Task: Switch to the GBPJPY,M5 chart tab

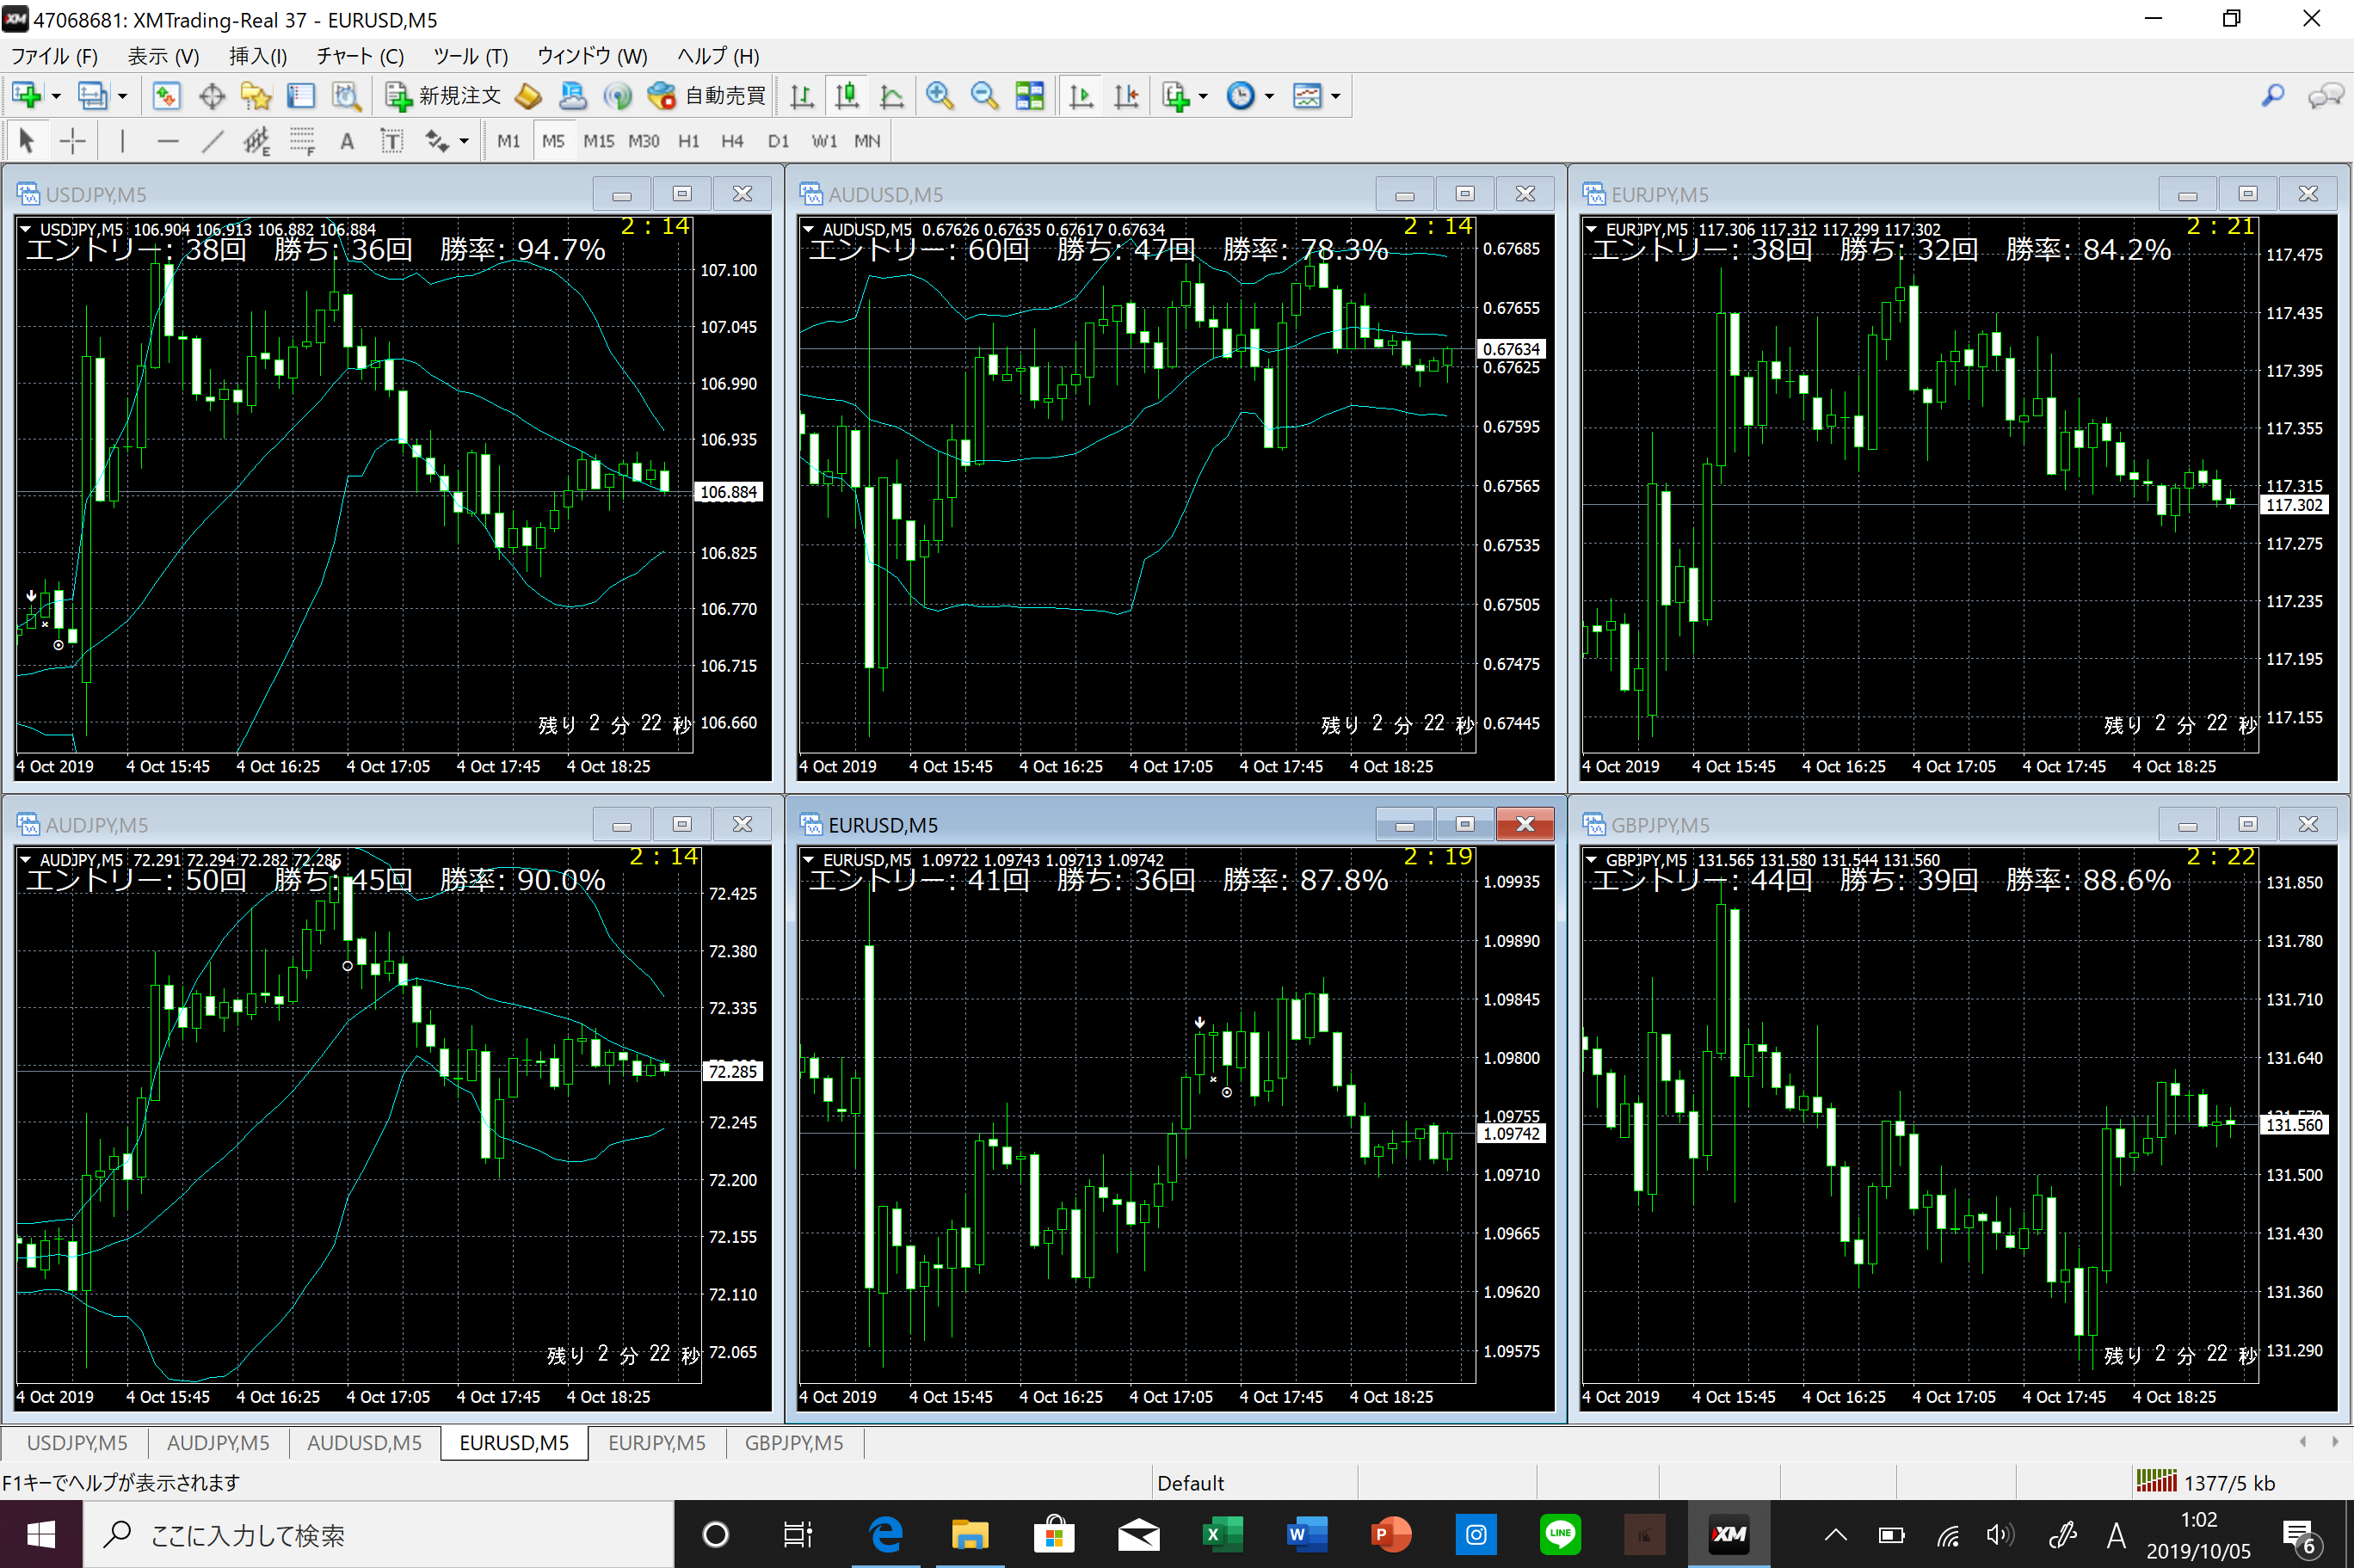Action: pos(794,1442)
